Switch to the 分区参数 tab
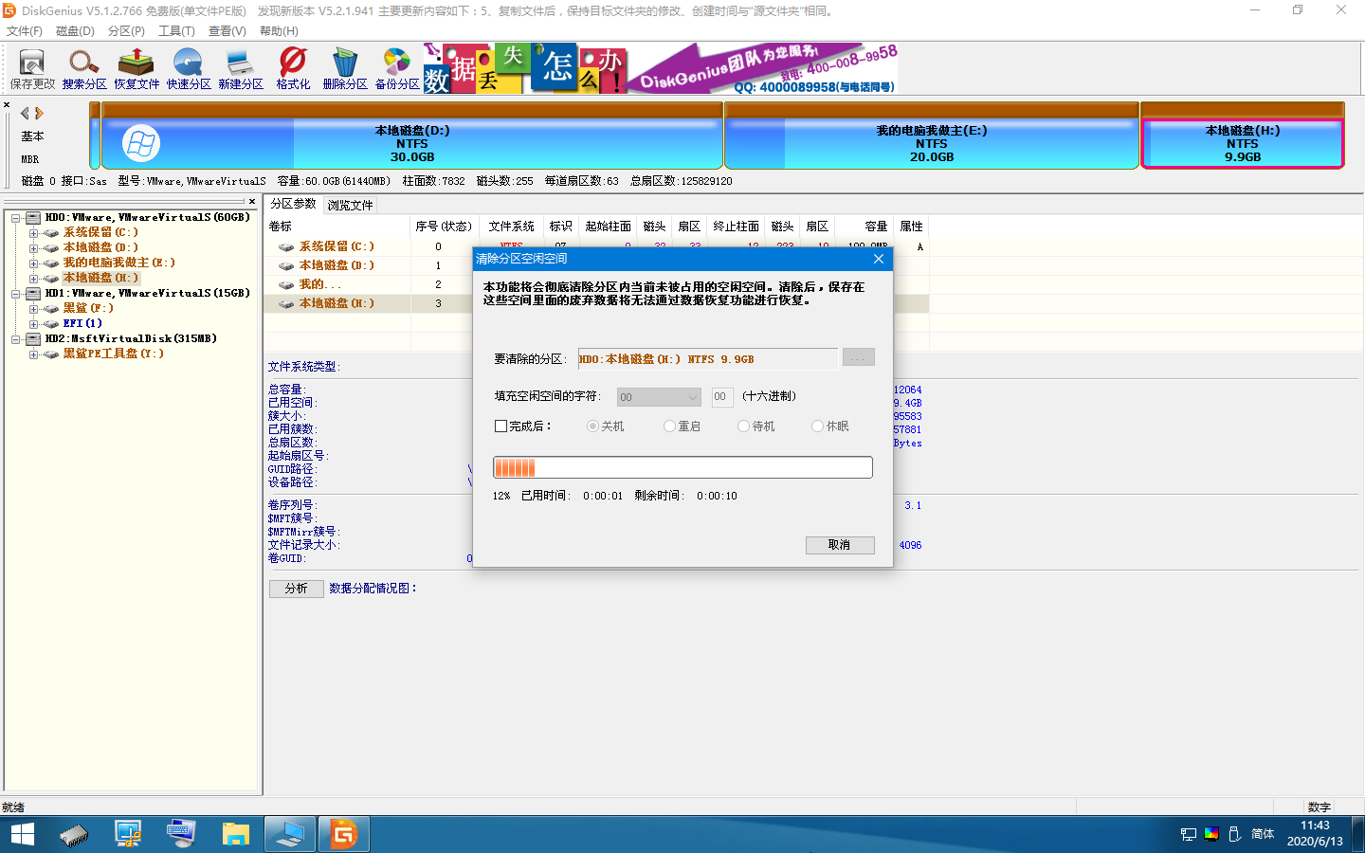This screenshot has width=1365, height=853. (294, 204)
